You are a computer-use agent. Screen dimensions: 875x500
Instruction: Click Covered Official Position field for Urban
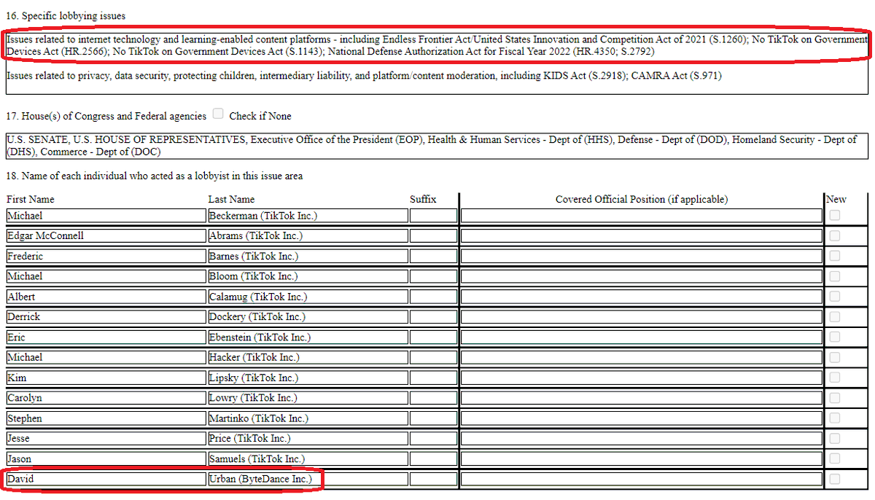pyautogui.click(x=642, y=479)
